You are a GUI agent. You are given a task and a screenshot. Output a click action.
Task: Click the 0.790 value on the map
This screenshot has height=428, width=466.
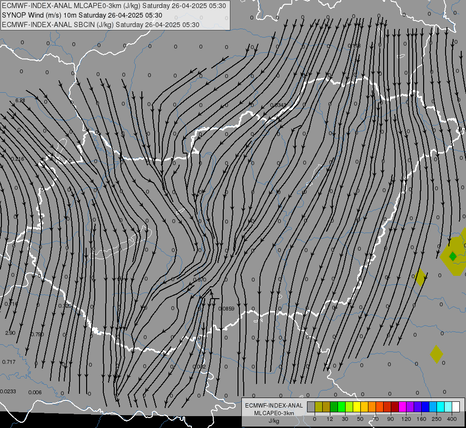point(38,334)
